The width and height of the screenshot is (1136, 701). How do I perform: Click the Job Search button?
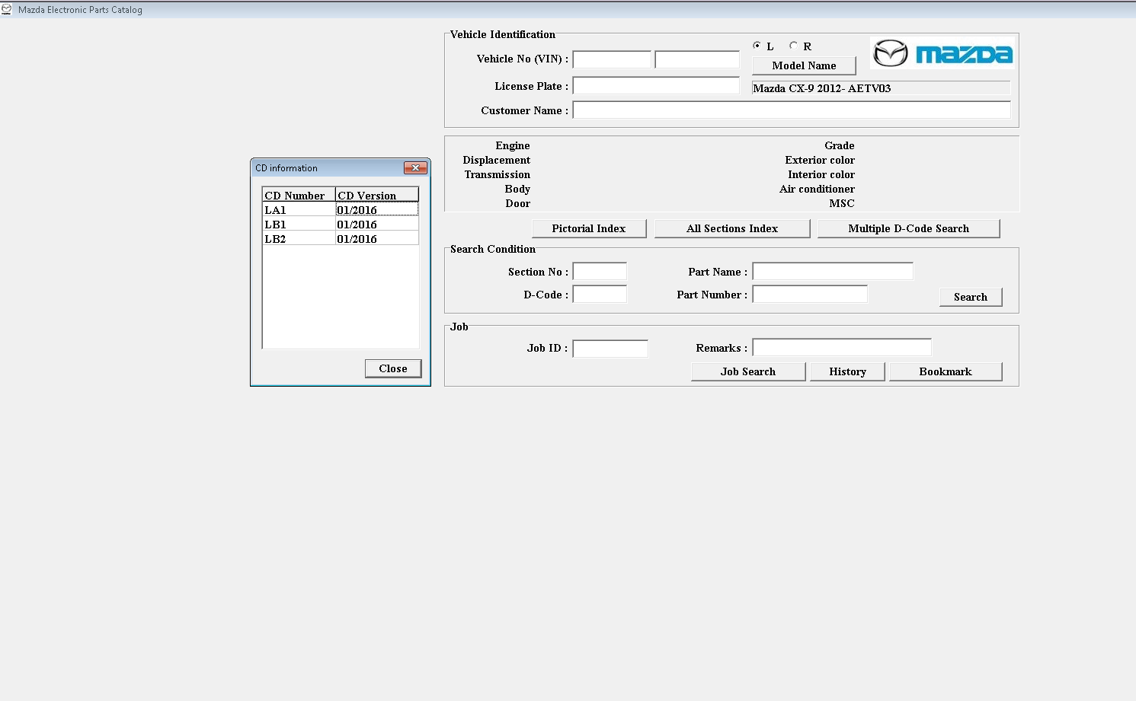[748, 371]
